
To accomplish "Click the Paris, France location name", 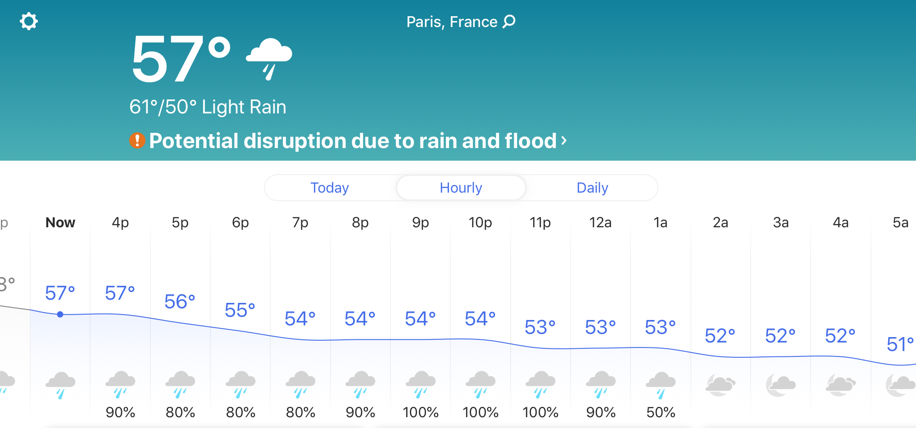I will (x=452, y=22).
